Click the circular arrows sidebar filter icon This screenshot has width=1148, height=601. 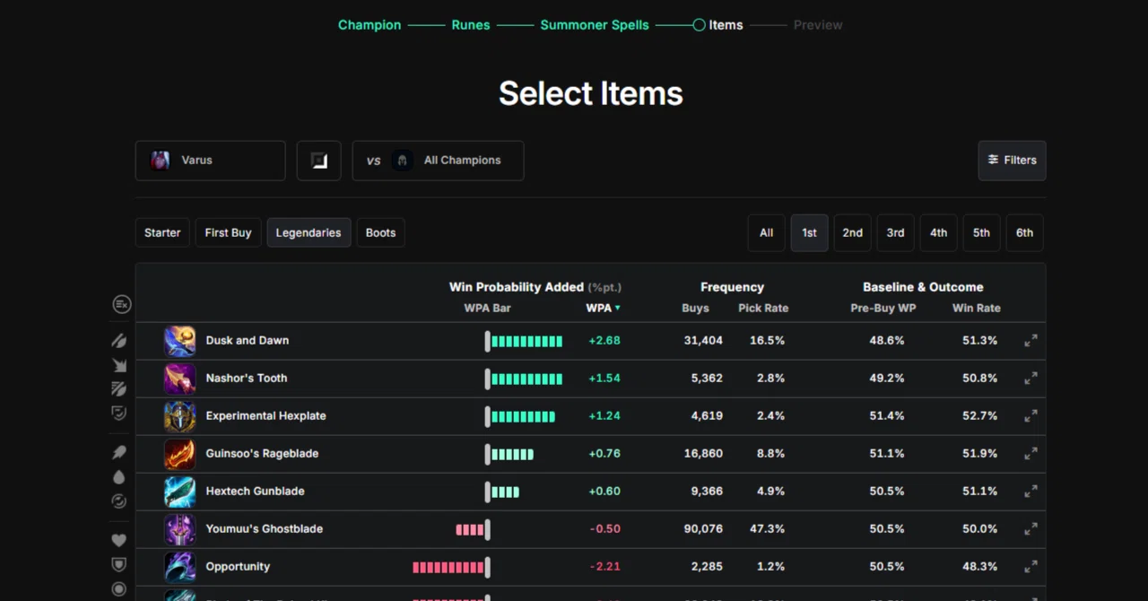click(118, 501)
